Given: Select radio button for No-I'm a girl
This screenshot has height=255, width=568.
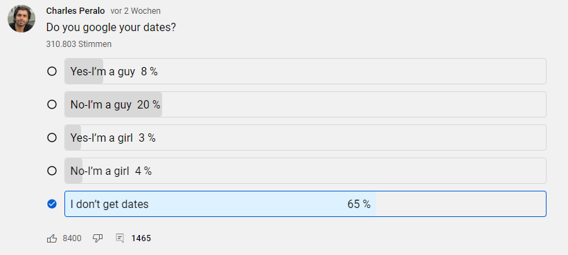Looking at the screenshot, I should pos(52,171).
